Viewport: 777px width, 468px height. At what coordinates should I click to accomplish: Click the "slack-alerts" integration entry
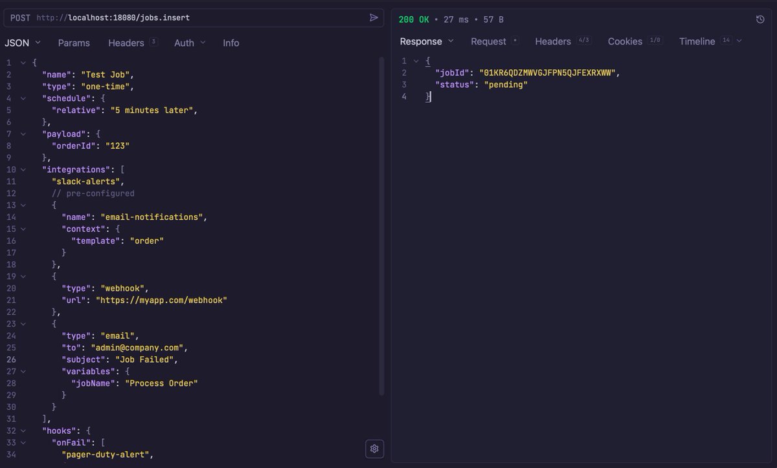tap(87, 181)
